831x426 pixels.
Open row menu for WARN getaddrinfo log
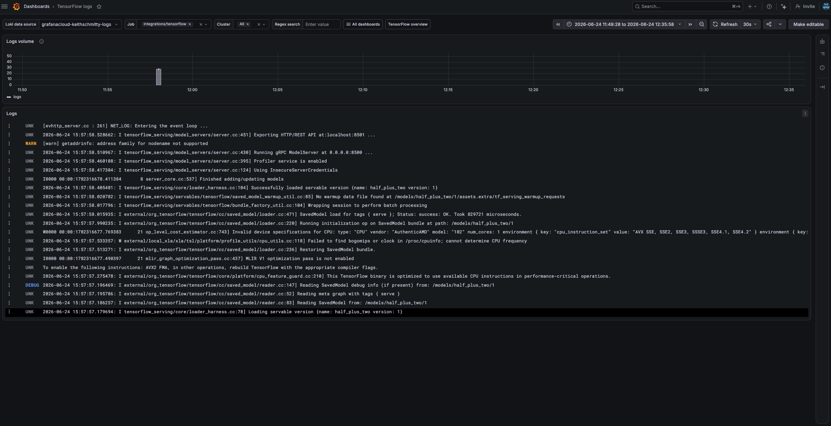click(x=9, y=144)
